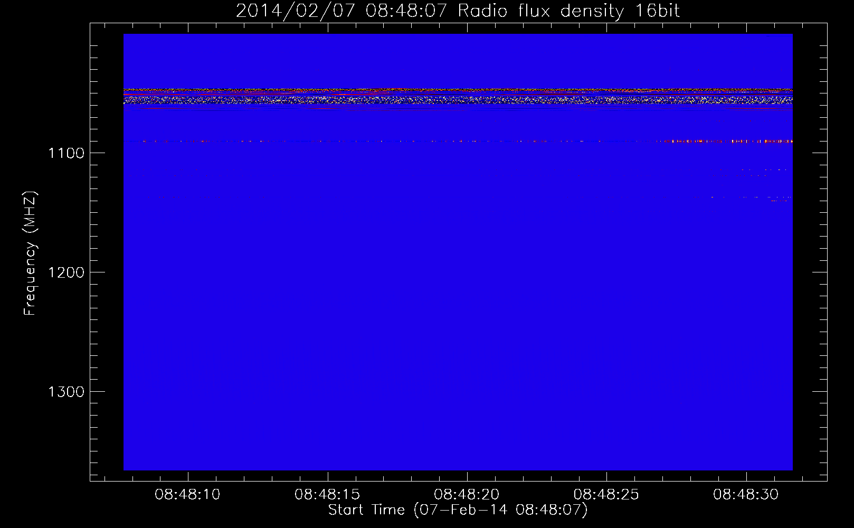854x528 pixels.
Task: Click the 08:48:25 time tick label
Action: [x=606, y=495]
